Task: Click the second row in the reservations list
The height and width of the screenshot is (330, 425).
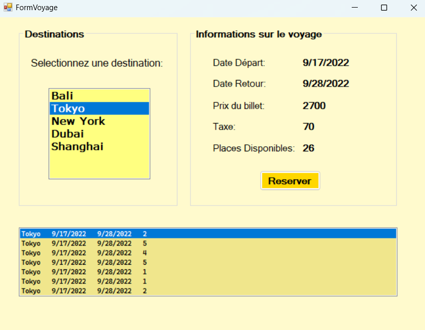Action: [208, 243]
